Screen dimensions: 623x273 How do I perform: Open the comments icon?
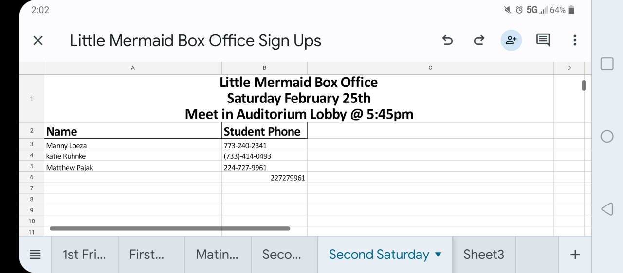[x=543, y=40]
